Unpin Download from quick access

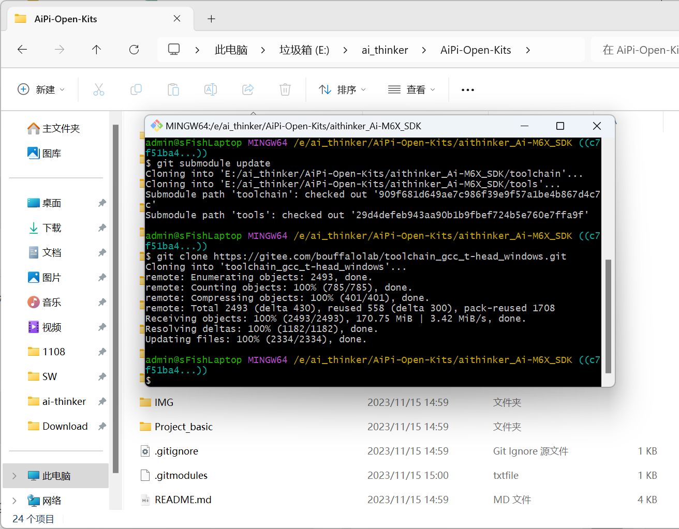coord(102,427)
